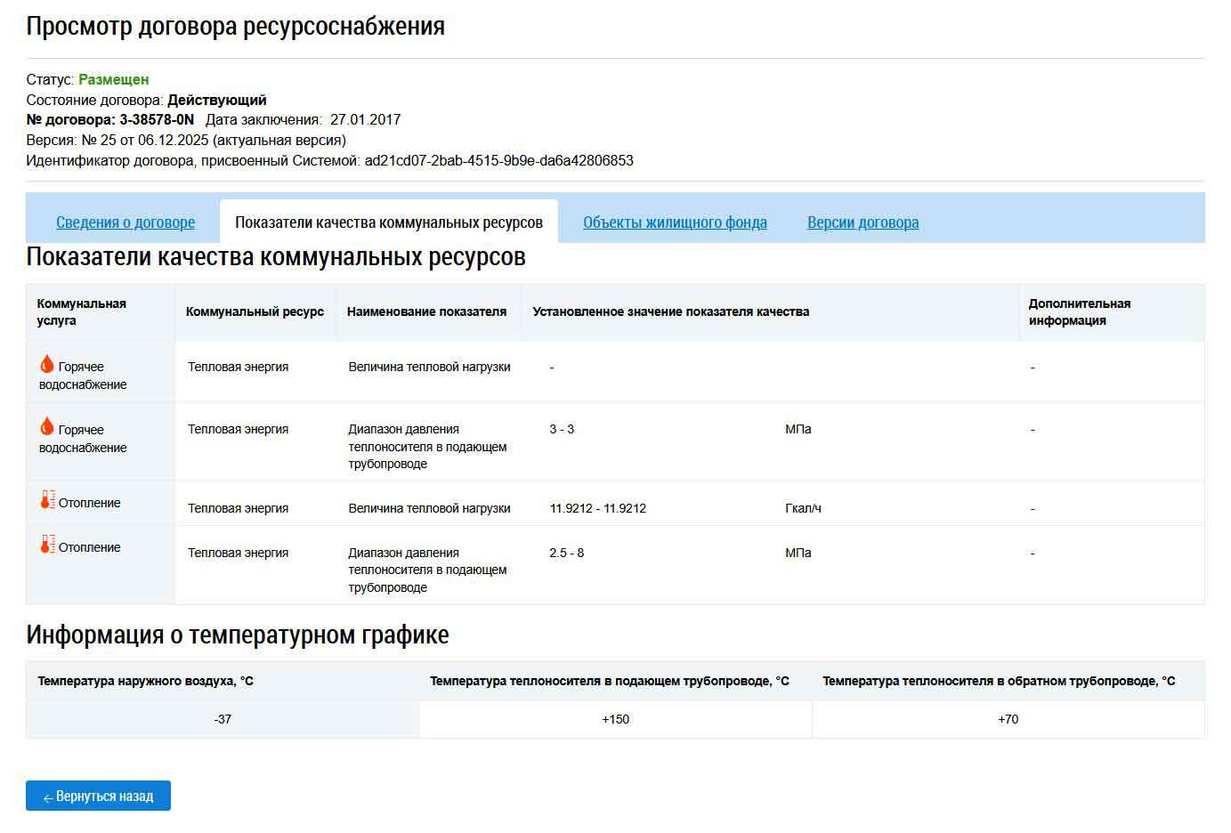Click the droplet icon beside second Горячее водоснабжение row
This screenshot has width=1231, height=833.
point(46,426)
